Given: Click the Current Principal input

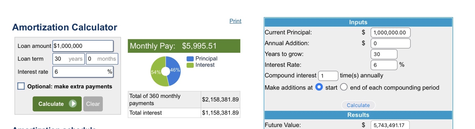Looking at the screenshot, I should tap(390, 33).
